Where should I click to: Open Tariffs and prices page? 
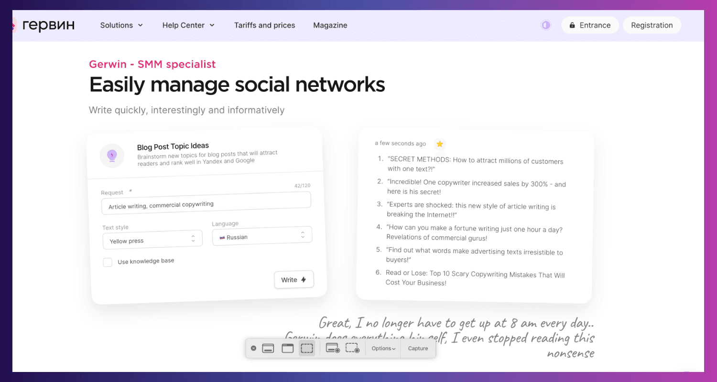tap(264, 25)
